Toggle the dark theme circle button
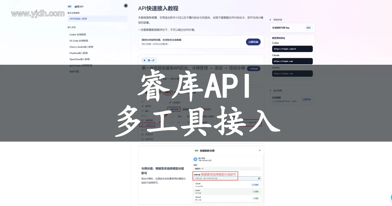This screenshot has width=392, height=206. coord(126,6)
